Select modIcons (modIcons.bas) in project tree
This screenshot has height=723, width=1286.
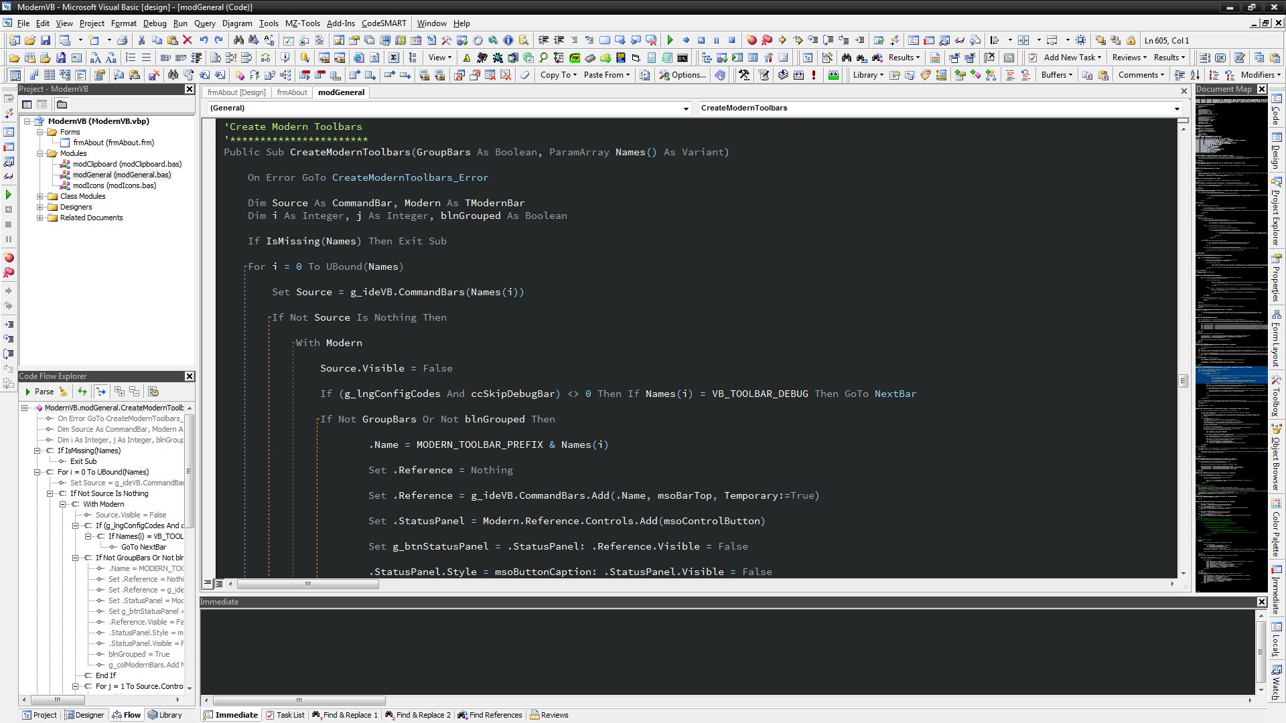click(114, 185)
